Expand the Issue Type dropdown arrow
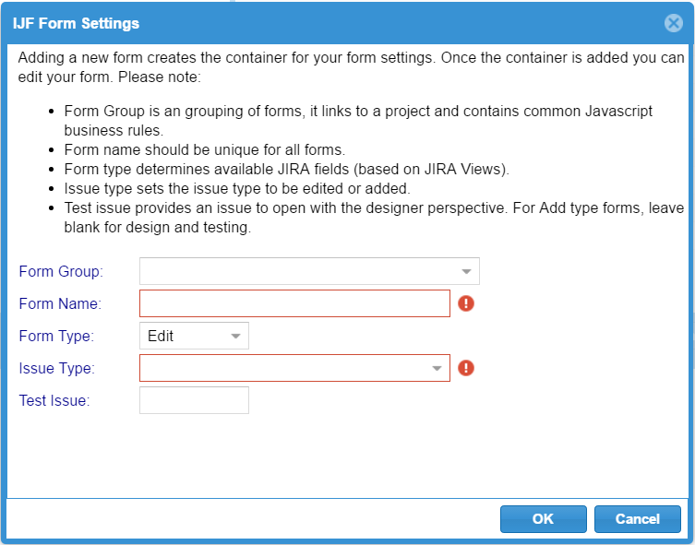This screenshot has height=545, width=695. click(x=437, y=368)
